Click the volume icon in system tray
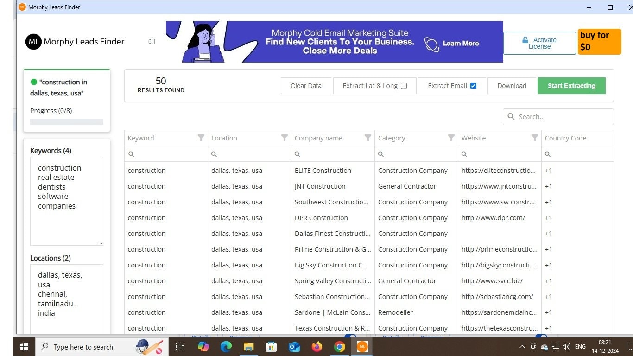Screen dimensions: 633x356 [566, 347]
